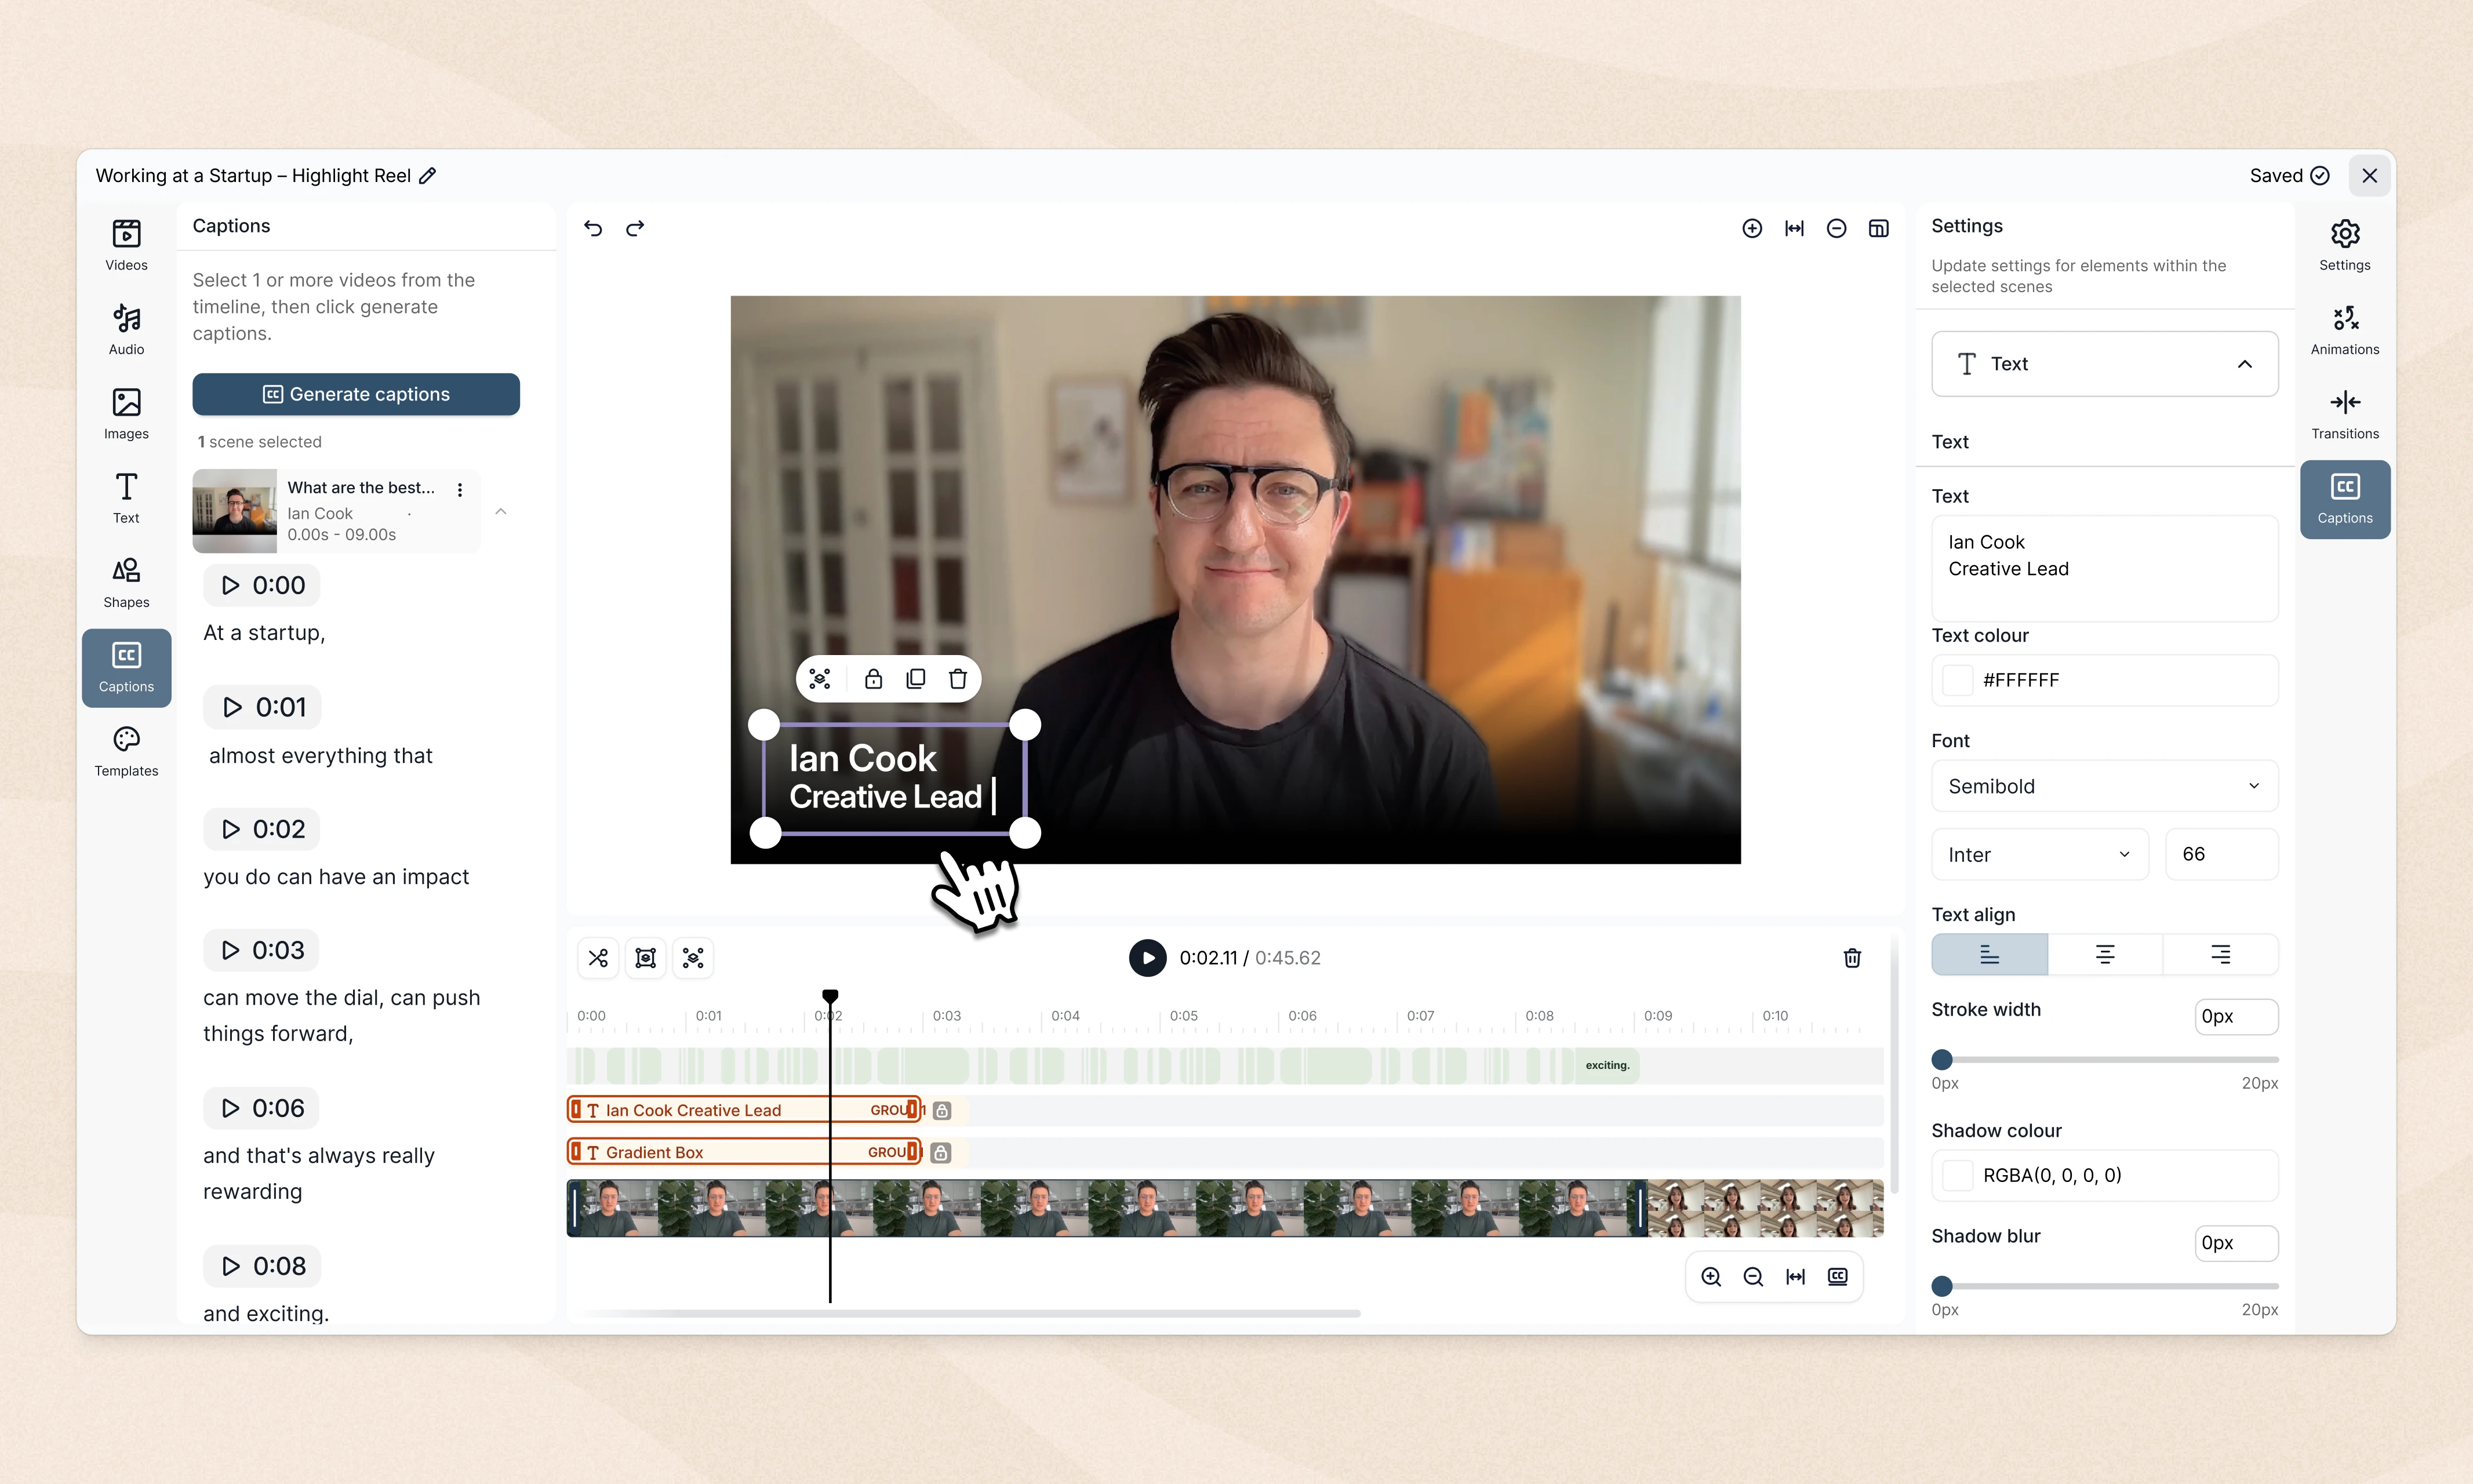This screenshot has height=1484, width=2473.
Task: Toggle the canvas layout view icon
Action: click(x=1879, y=229)
